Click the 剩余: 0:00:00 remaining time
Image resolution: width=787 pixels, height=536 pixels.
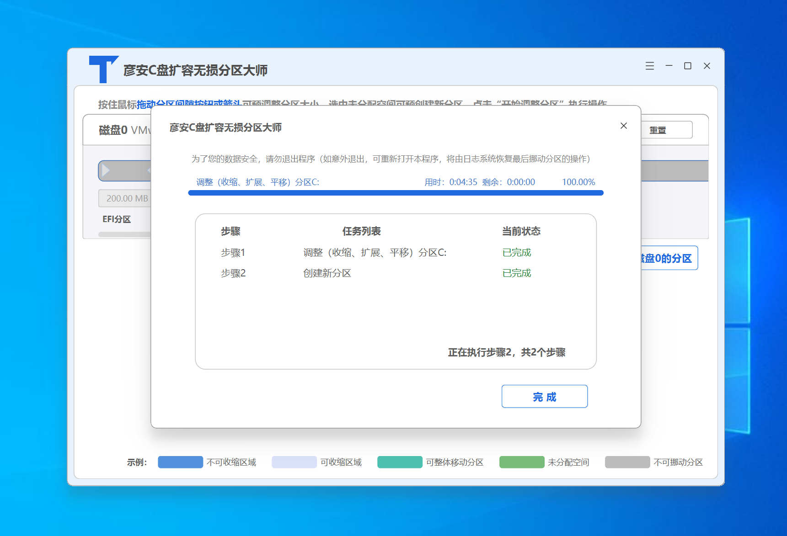point(509,182)
